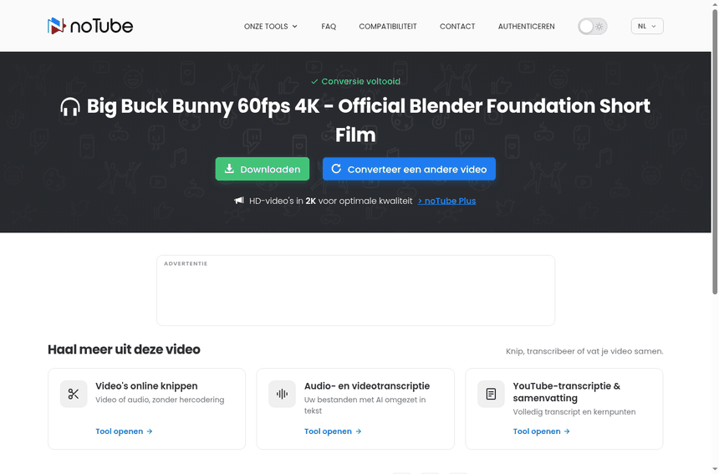This screenshot has width=719, height=474.
Task: Click the download arrow icon in Downloaden
Action: point(229,169)
